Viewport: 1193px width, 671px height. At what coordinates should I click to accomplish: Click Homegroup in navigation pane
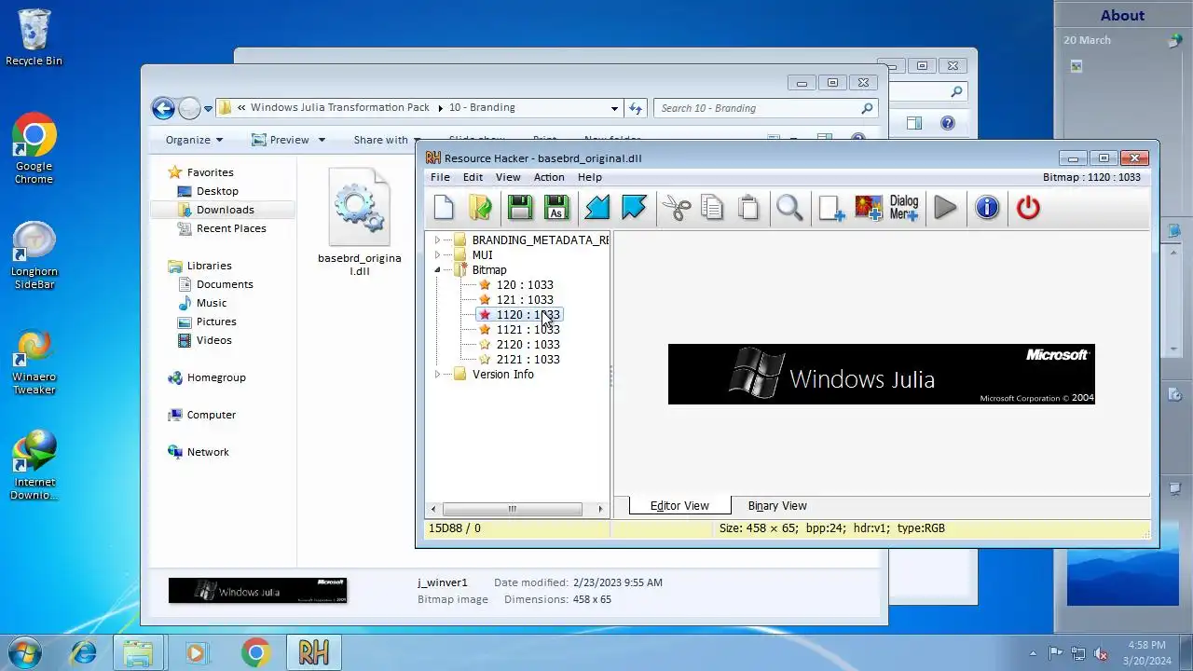[x=216, y=377]
